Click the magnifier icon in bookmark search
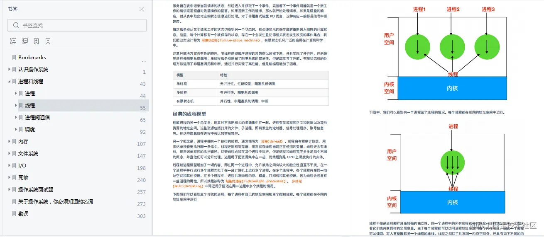Screen dimensions: 544x237 [16, 25]
